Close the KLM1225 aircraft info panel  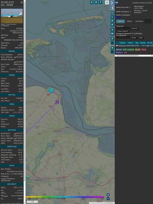(22, 2)
